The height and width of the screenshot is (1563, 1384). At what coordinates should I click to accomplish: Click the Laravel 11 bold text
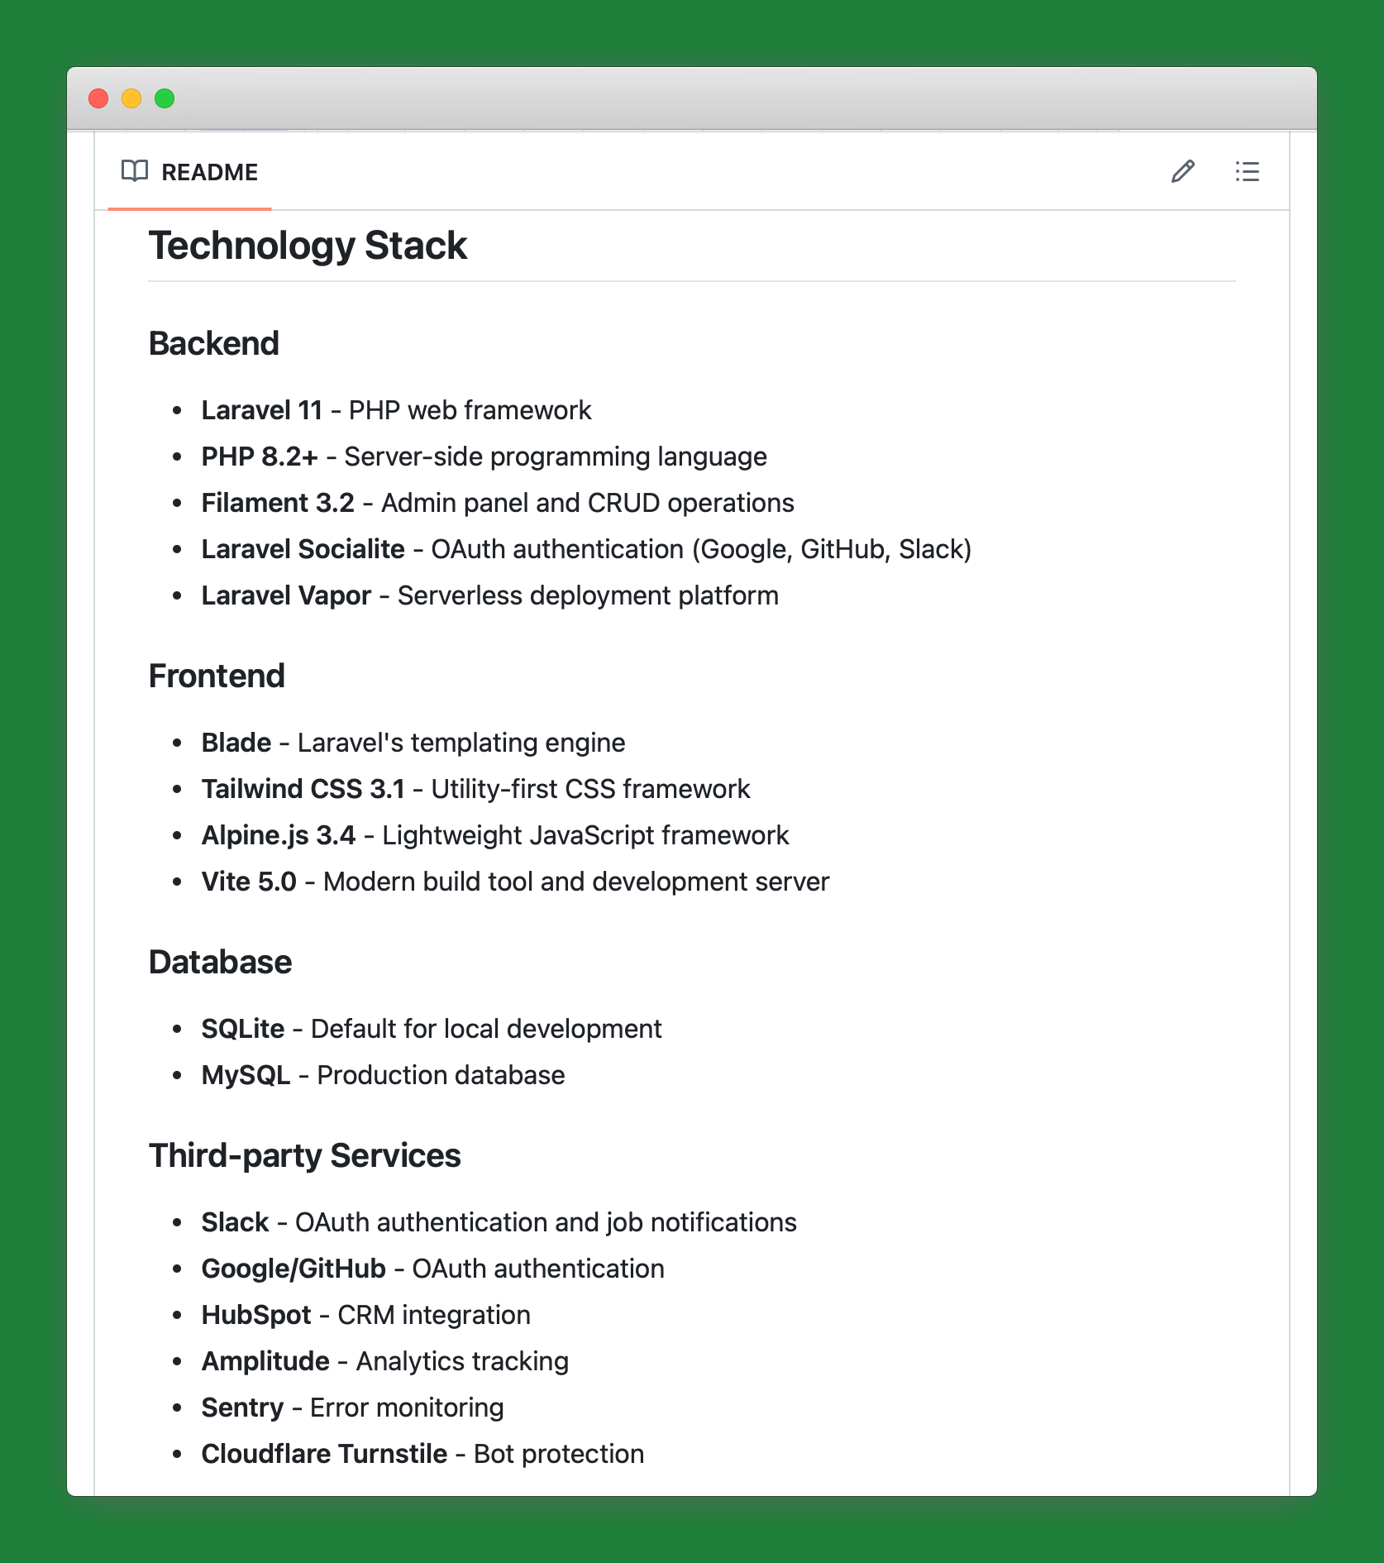point(261,410)
